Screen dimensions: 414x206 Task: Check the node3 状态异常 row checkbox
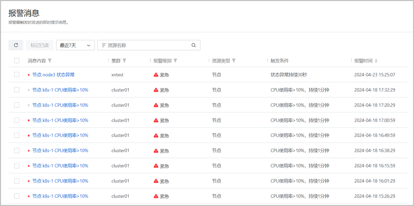tap(17, 75)
